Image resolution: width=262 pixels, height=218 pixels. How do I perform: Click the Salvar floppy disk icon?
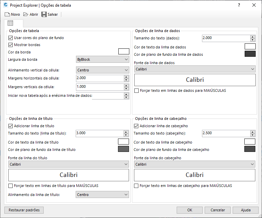click(44, 14)
